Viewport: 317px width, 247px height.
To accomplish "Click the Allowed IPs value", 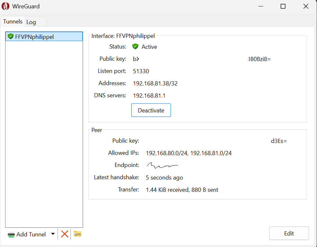I will tap(189, 153).
